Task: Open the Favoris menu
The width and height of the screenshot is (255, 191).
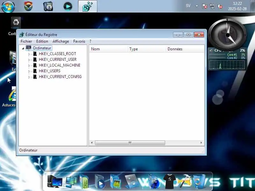Action: point(79,41)
